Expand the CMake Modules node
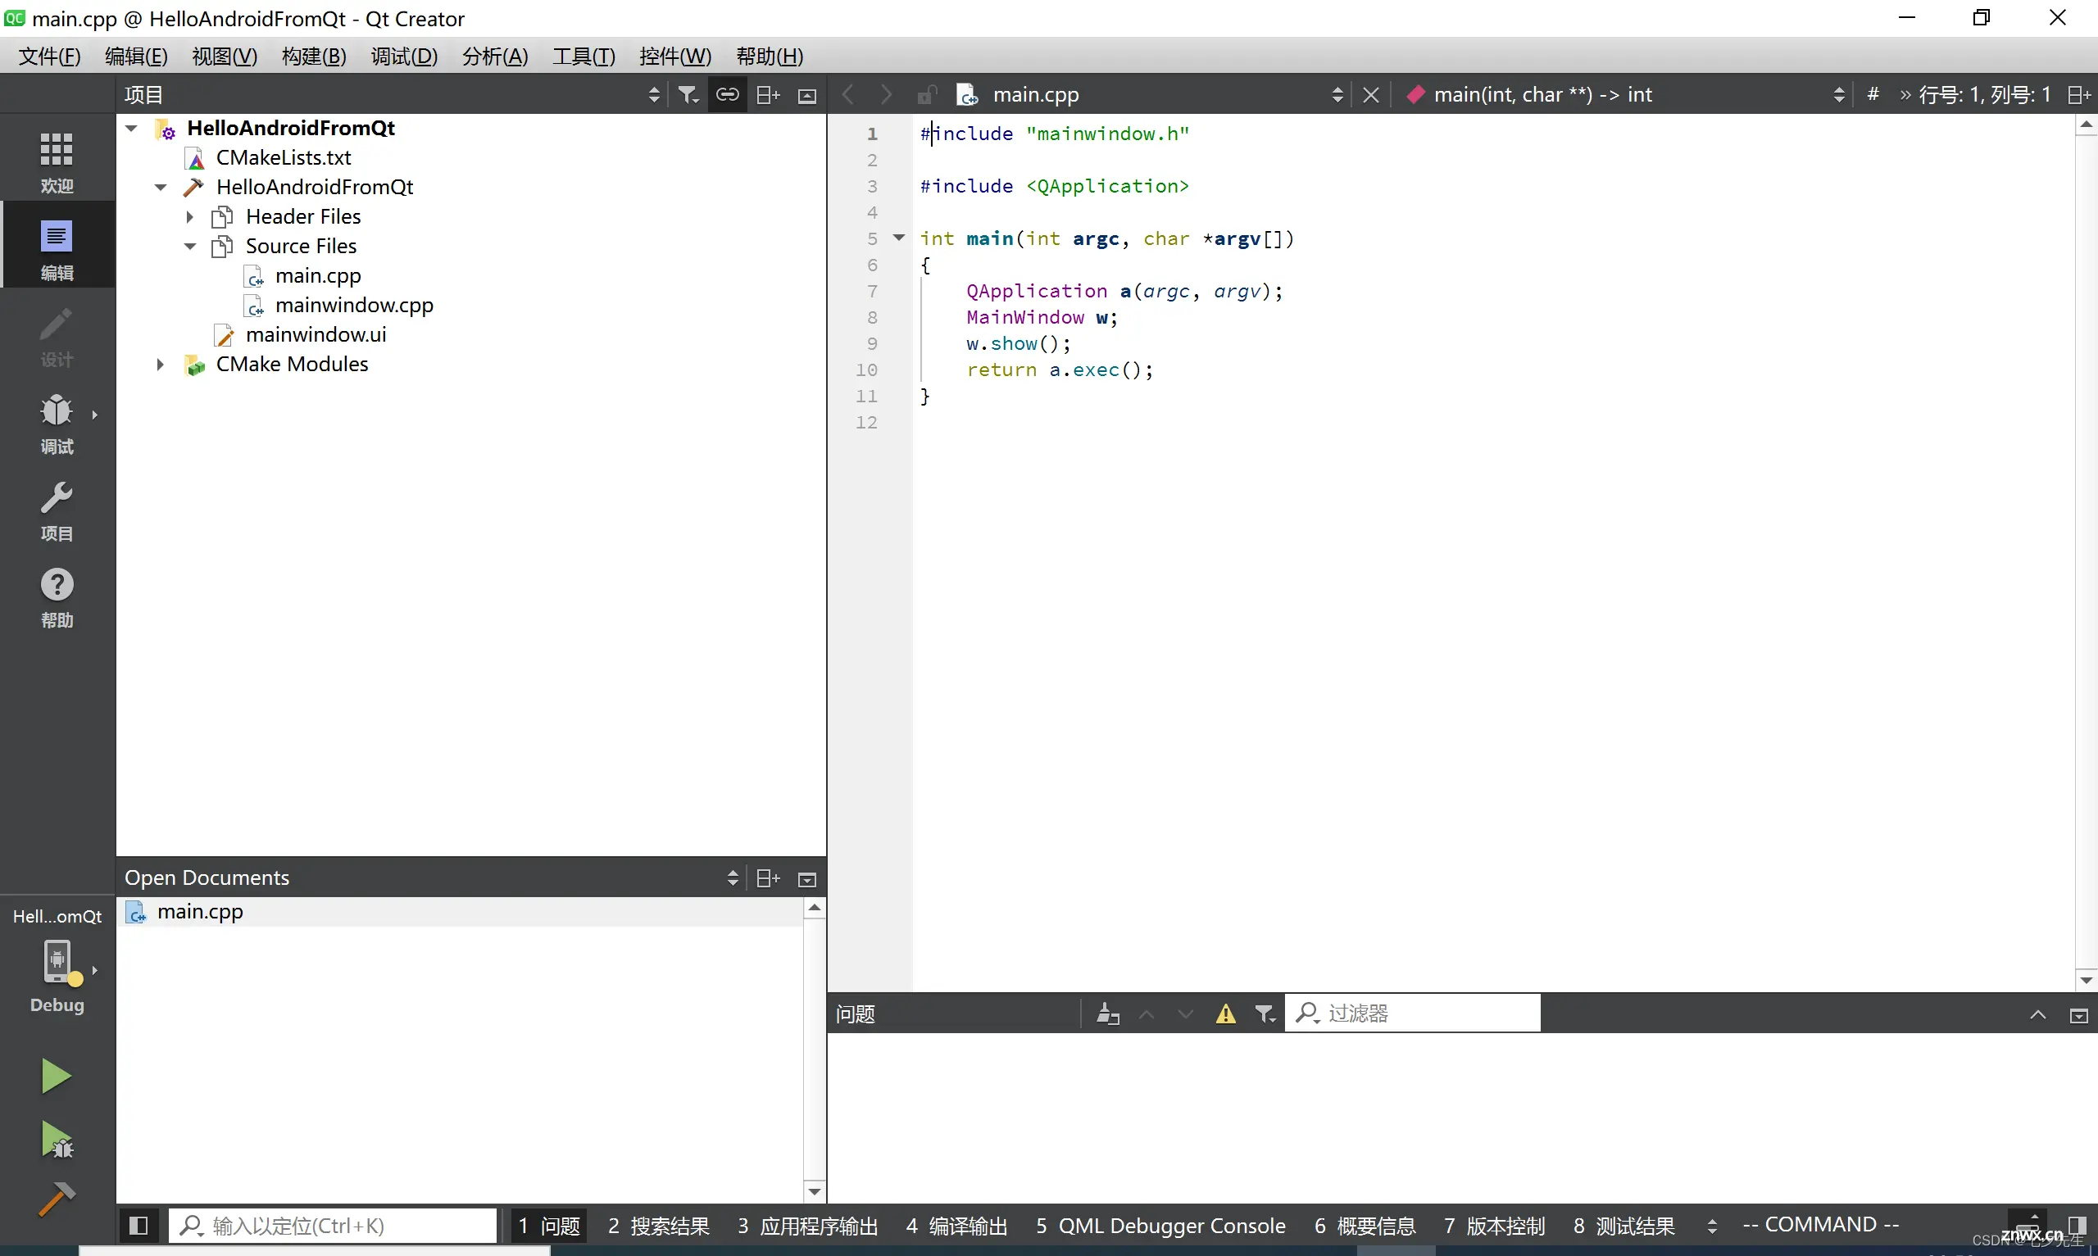Screen dimensions: 2098x1256 [x=161, y=365]
